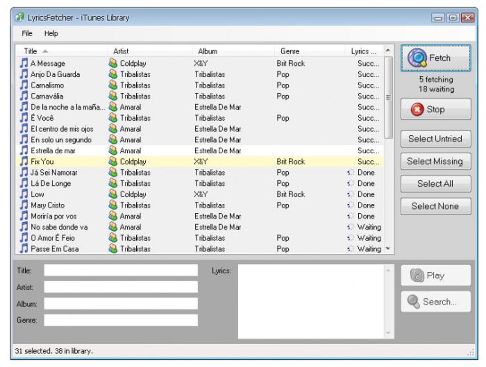Viewport: 486px width, 367px height.
Task: Click Brit Rock genre in Low row
Action: (x=291, y=194)
